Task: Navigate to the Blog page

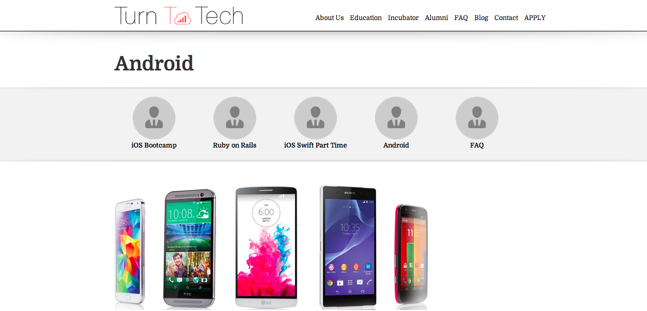Action: coord(481,17)
